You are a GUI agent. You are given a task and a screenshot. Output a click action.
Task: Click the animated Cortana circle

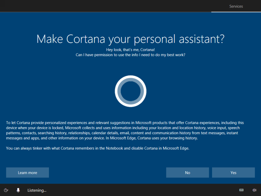point(130,91)
